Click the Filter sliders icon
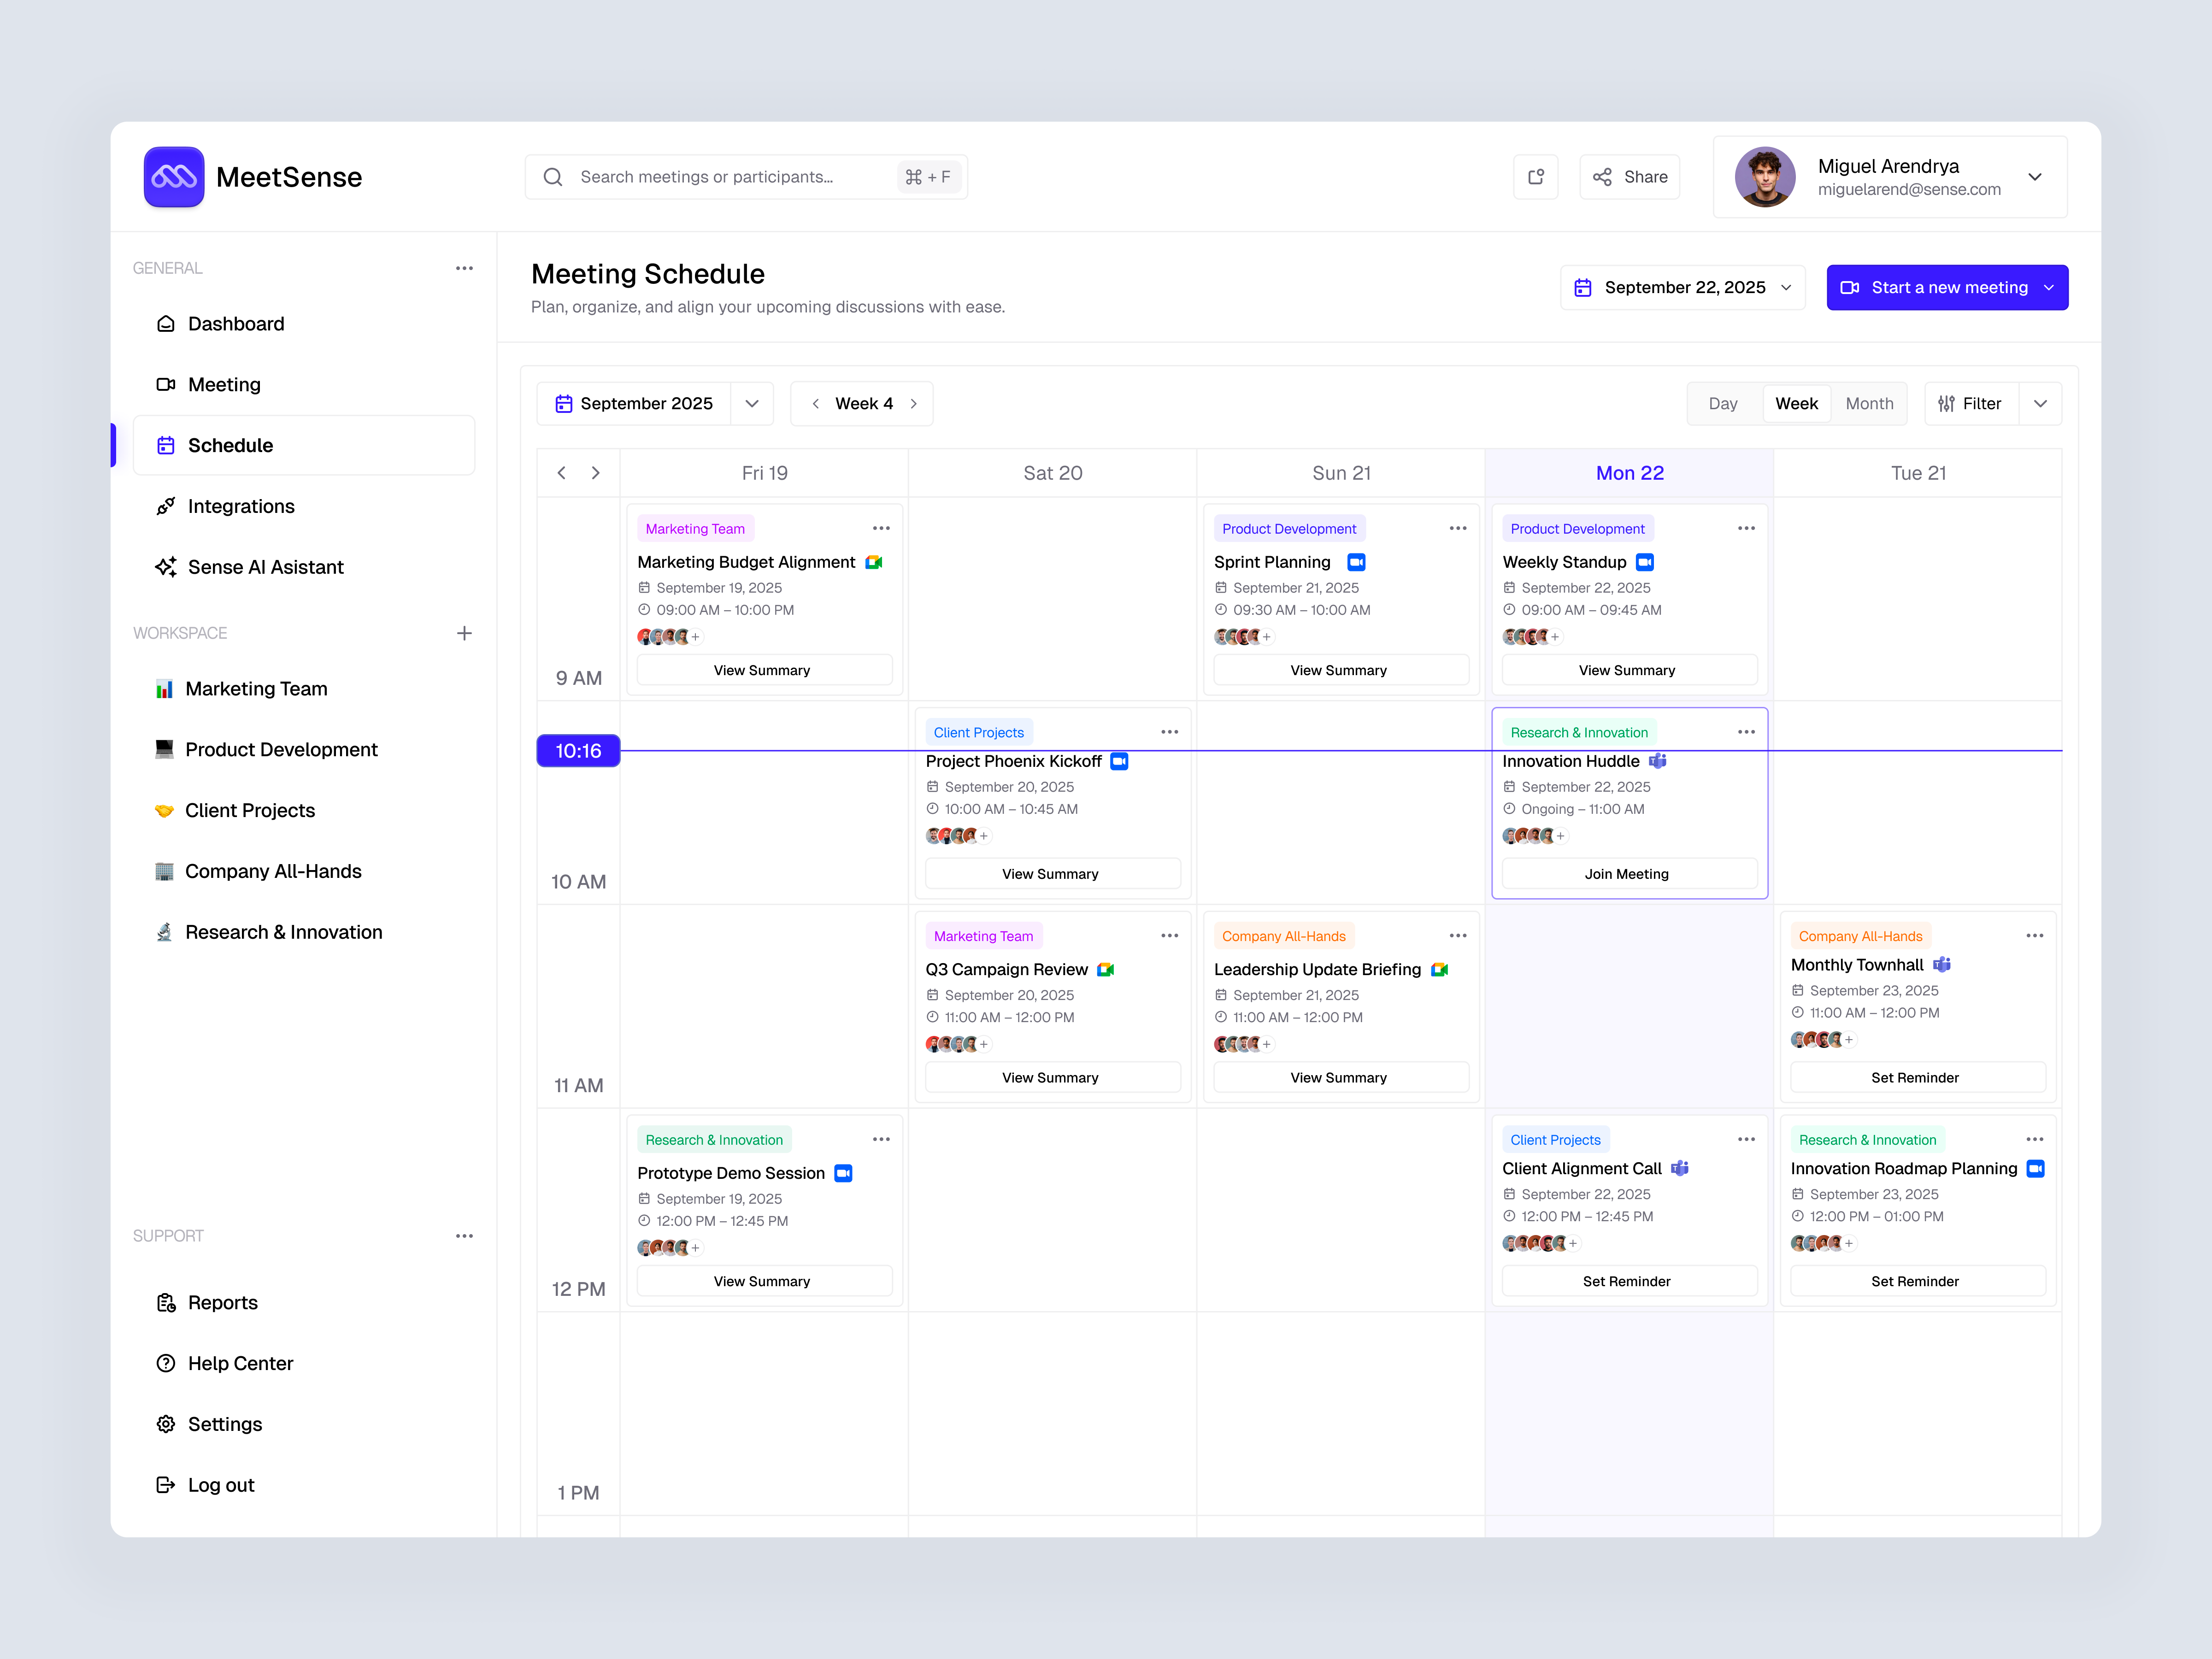The image size is (2212, 1659). point(1946,403)
